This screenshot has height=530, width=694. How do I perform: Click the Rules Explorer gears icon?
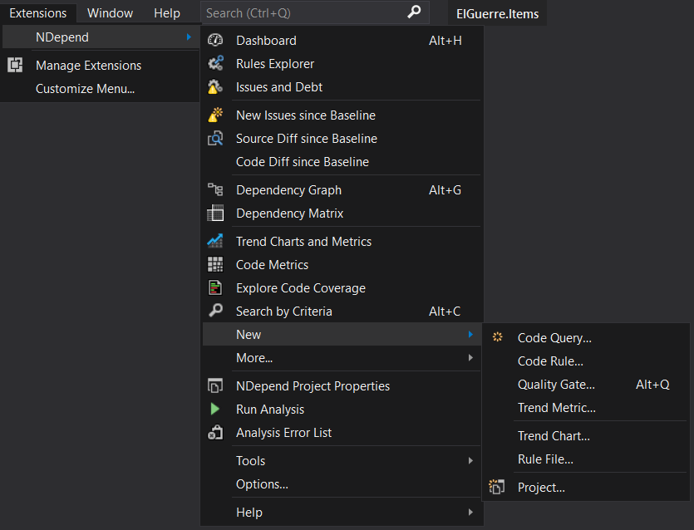[215, 64]
